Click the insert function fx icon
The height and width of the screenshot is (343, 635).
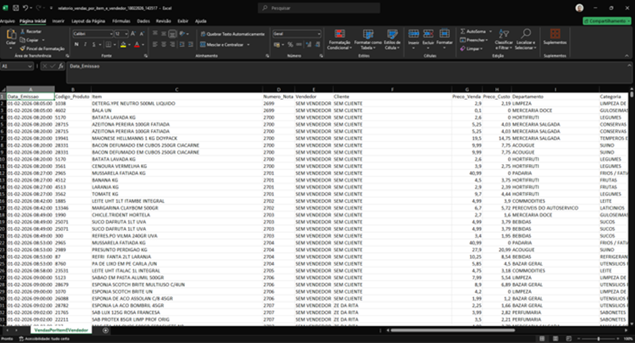tap(61, 66)
